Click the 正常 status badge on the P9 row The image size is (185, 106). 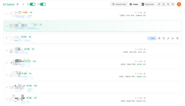27,49
